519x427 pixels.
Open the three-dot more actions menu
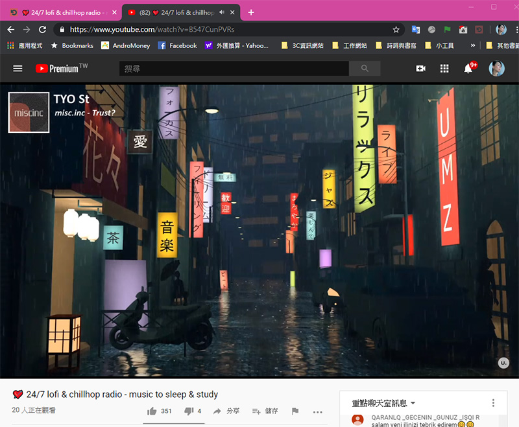[x=317, y=411]
